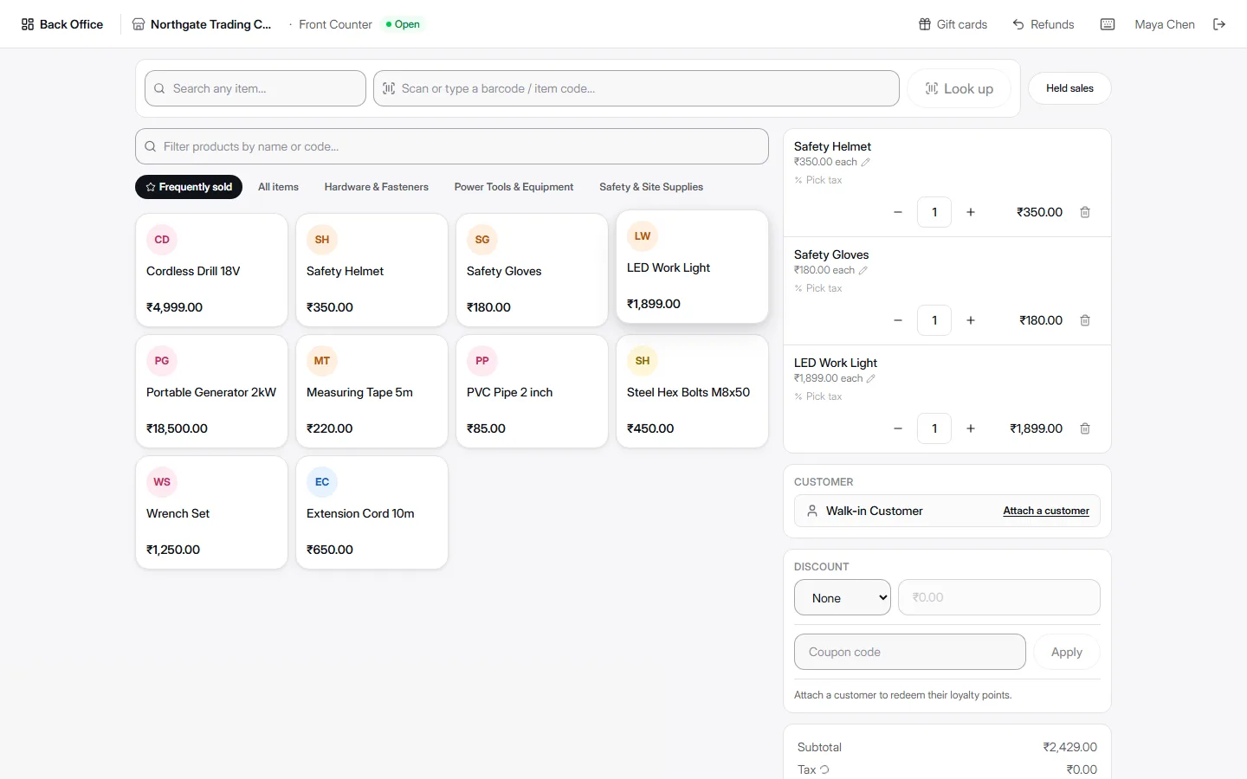1247x779 pixels.
Task: Decrease Safety Gloves quantity
Action: [x=898, y=320]
